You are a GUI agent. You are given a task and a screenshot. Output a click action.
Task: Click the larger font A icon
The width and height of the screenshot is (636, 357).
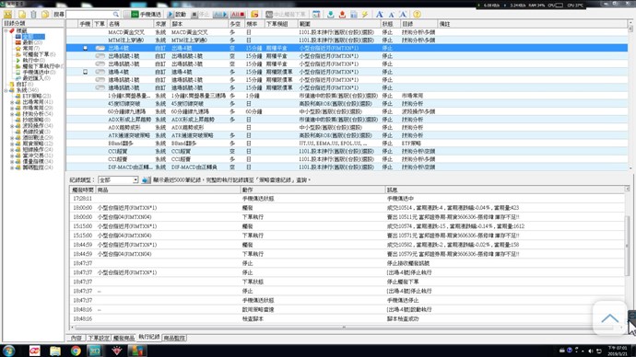pyautogui.click(x=379, y=14)
